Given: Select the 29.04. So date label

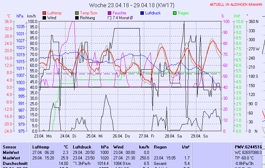Looking at the screenshot, I should click(201, 136).
